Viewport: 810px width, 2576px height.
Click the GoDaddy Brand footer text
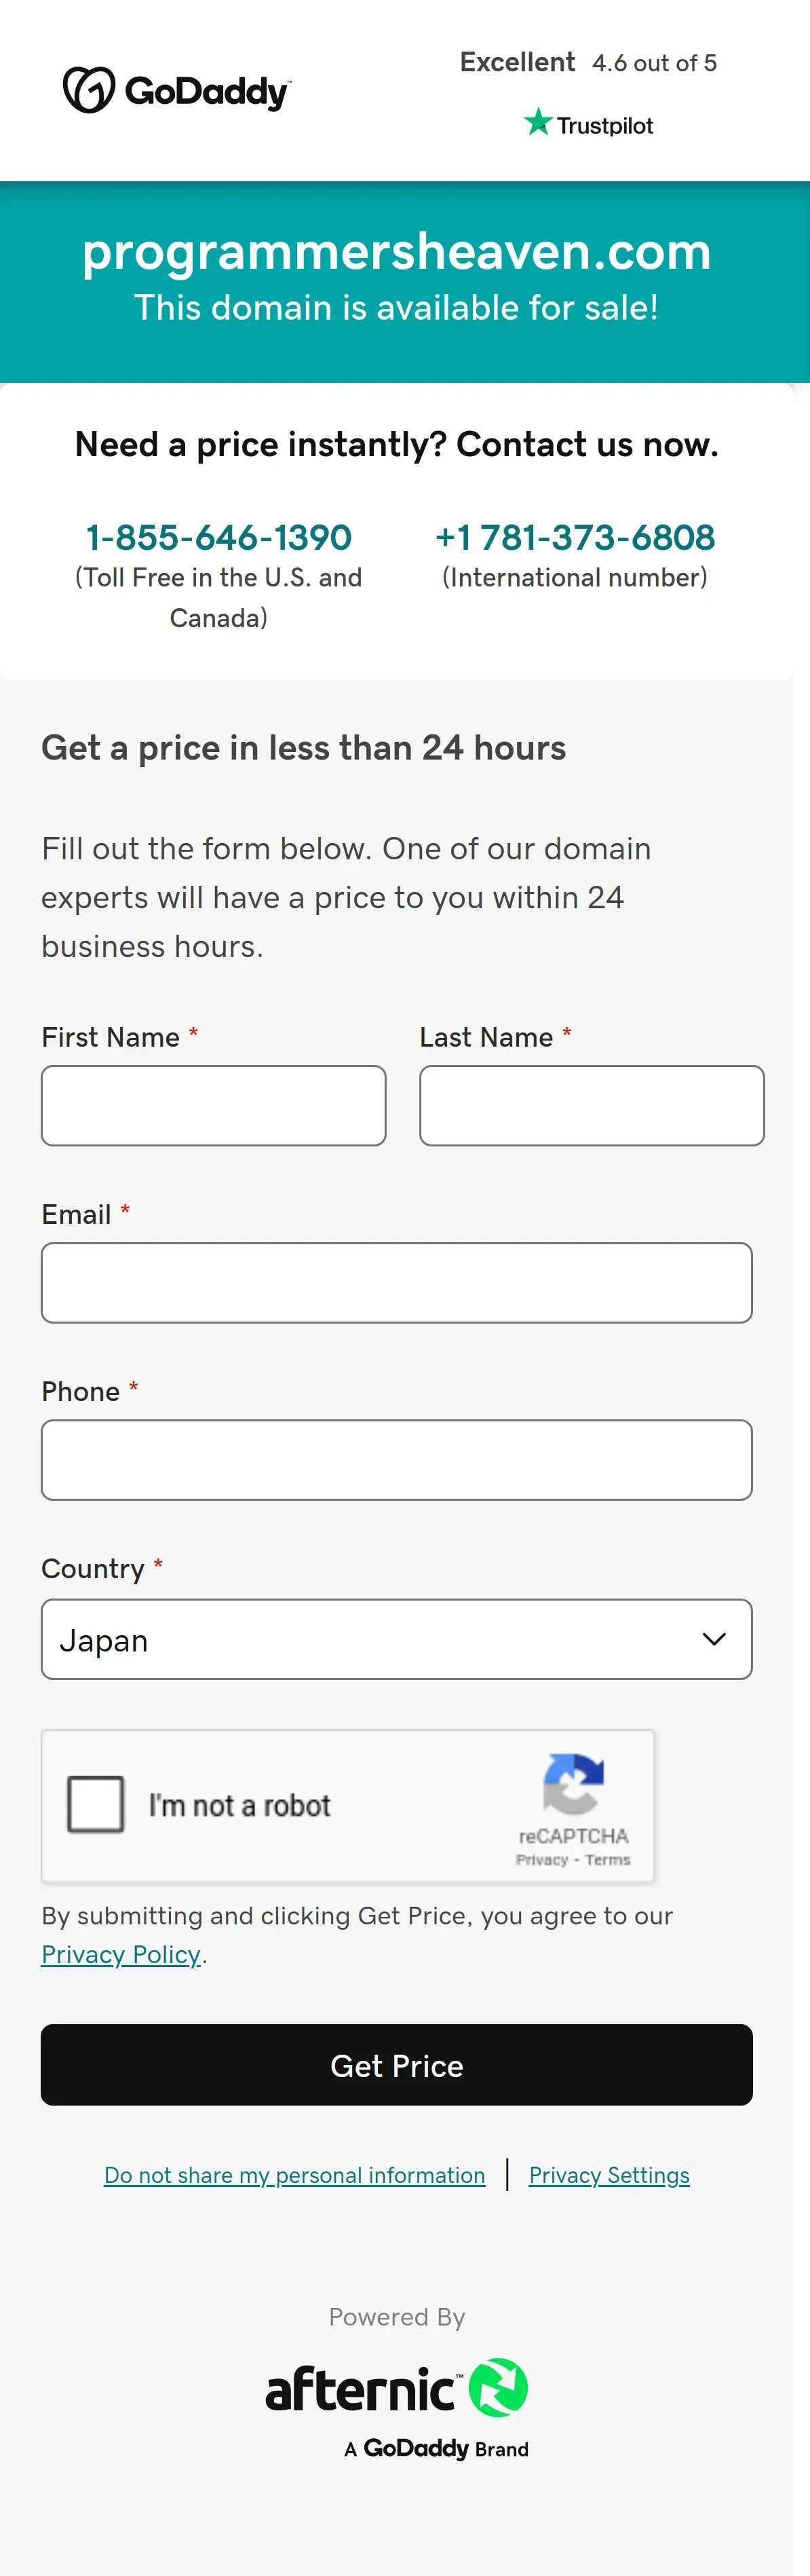pos(437,2448)
